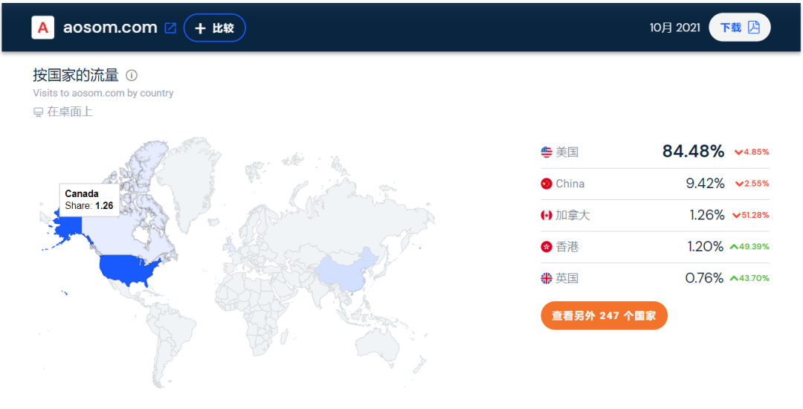This screenshot has height=409, width=803.
Task: Click the 49.39% increase indicator
Action: 749,247
